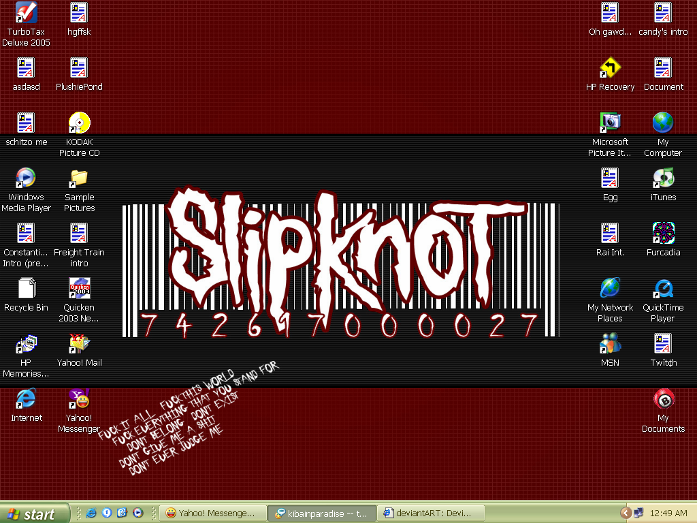Click the blue circular Quick Launch icon
The height and width of the screenshot is (523, 697).
(x=107, y=513)
